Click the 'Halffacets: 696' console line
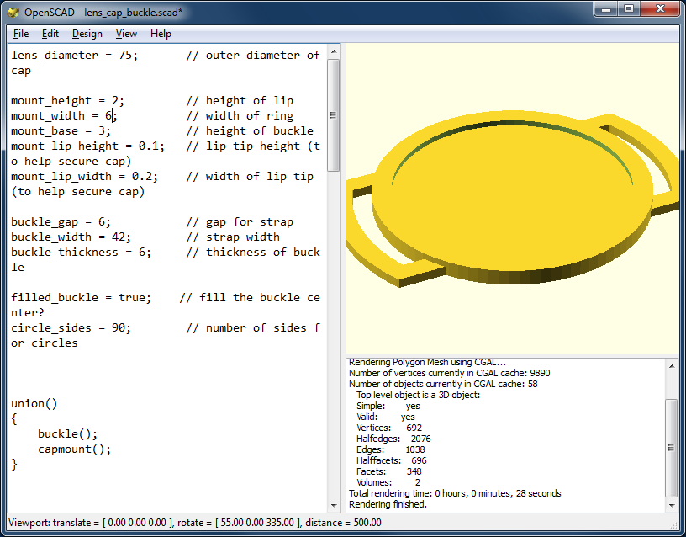The width and height of the screenshot is (686, 537). (x=392, y=460)
